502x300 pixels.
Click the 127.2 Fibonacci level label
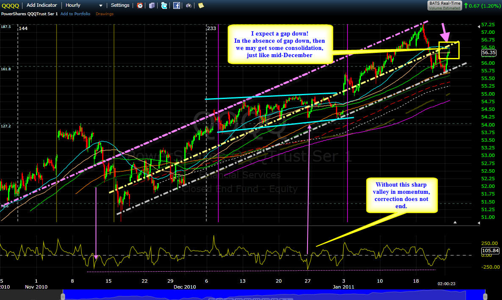(6, 127)
